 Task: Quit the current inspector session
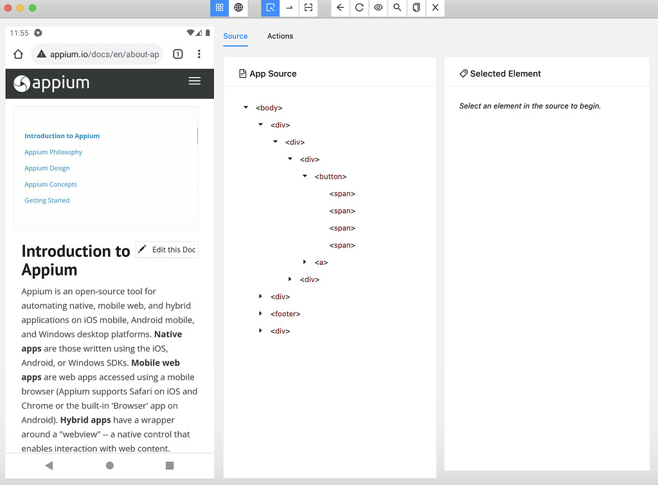coord(434,8)
